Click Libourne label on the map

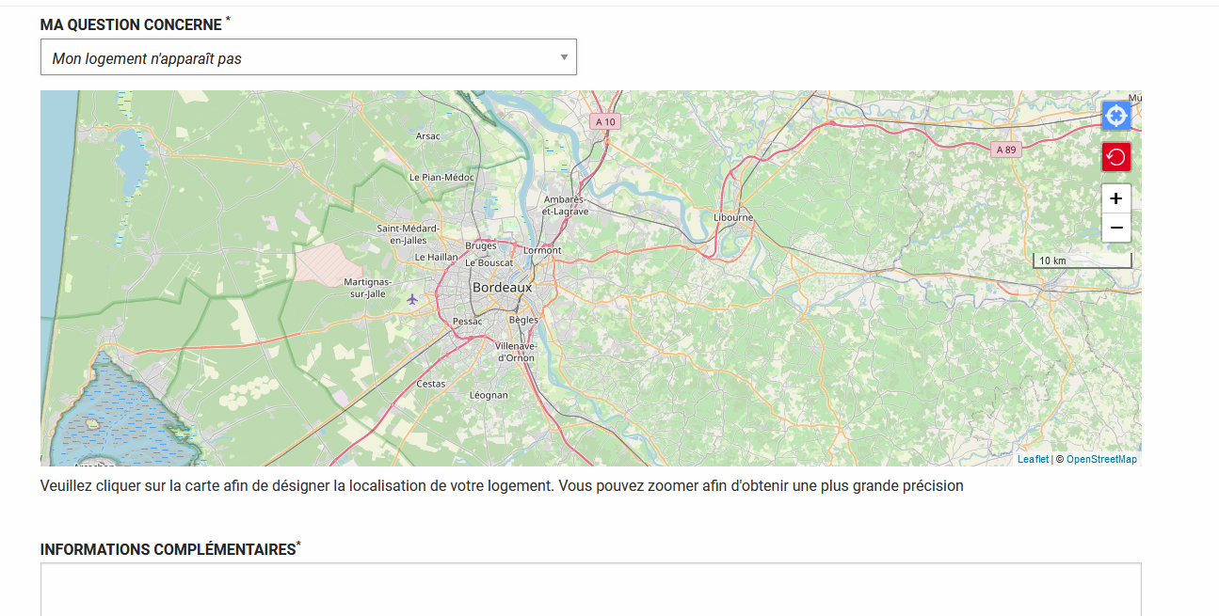coord(733,217)
